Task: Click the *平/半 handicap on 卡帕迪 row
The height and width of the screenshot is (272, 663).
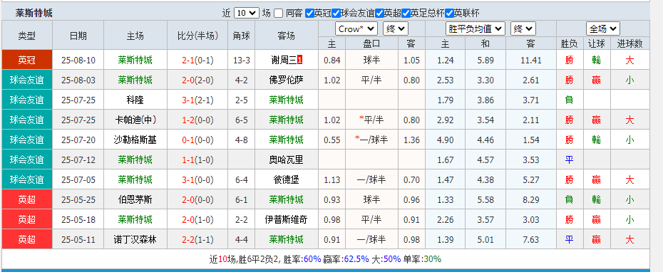Action: click(371, 120)
